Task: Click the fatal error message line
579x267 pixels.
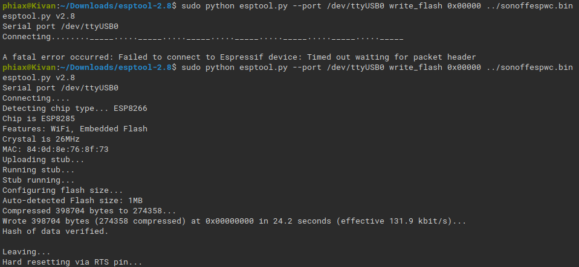Action: pos(239,57)
